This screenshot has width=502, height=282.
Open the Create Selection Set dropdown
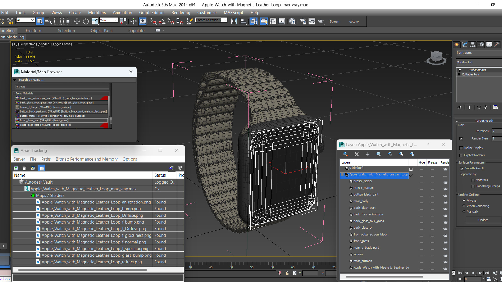(211, 20)
